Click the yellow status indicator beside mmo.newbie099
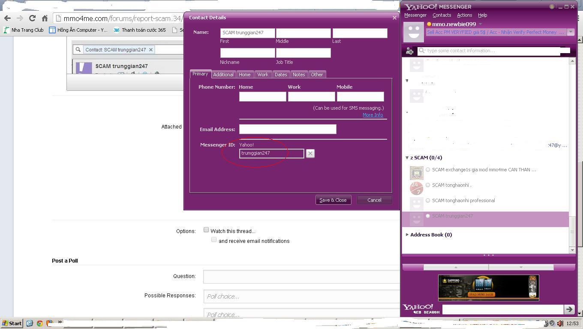The image size is (583, 329). pos(429,24)
